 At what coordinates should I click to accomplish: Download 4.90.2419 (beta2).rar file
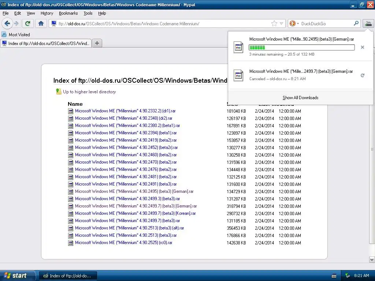click(126, 140)
